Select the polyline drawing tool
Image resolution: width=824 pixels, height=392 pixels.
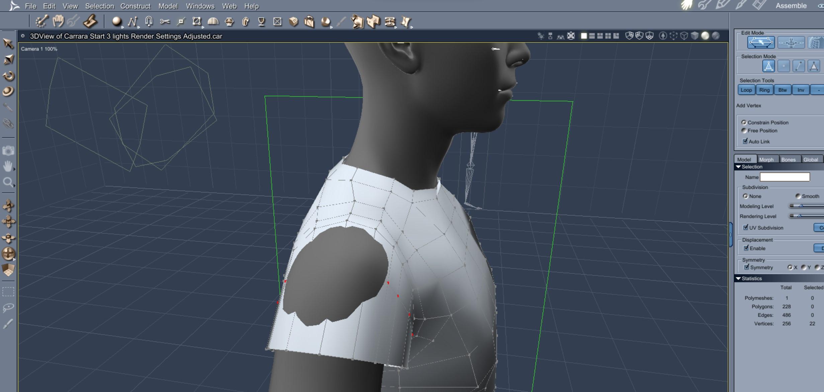click(132, 22)
